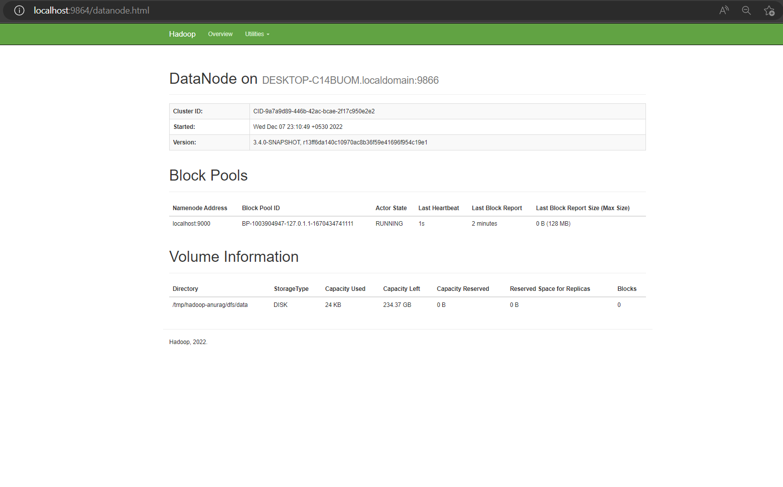Click the 1s last heartbeat value
The image size is (783, 487).
[422, 224]
